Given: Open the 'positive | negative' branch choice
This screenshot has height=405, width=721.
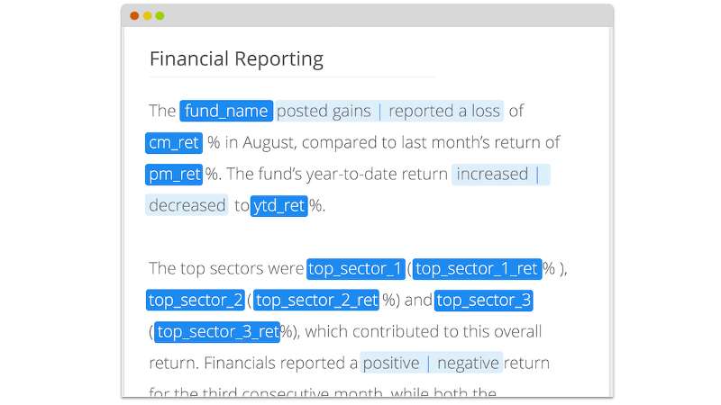Looking at the screenshot, I should tap(431, 363).
